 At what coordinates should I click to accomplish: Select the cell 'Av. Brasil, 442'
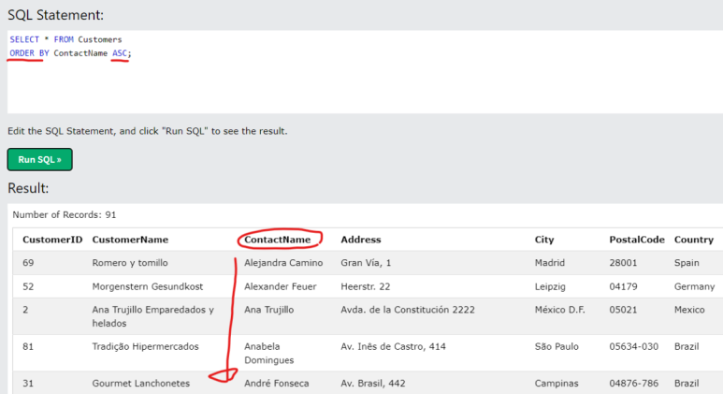[373, 384]
